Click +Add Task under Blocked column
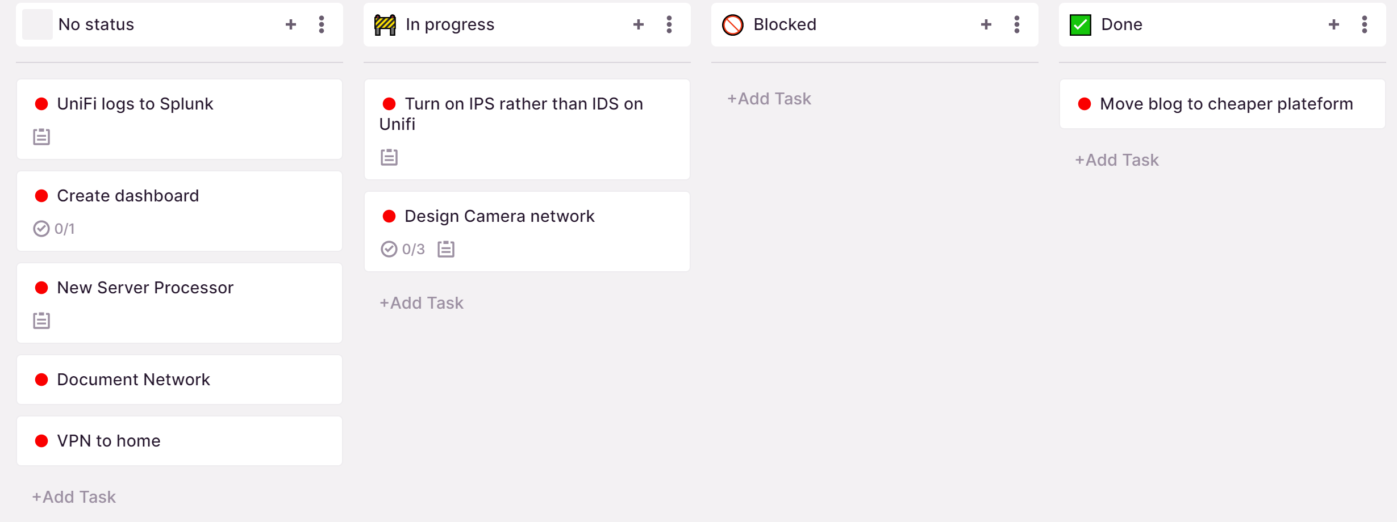 click(x=769, y=99)
